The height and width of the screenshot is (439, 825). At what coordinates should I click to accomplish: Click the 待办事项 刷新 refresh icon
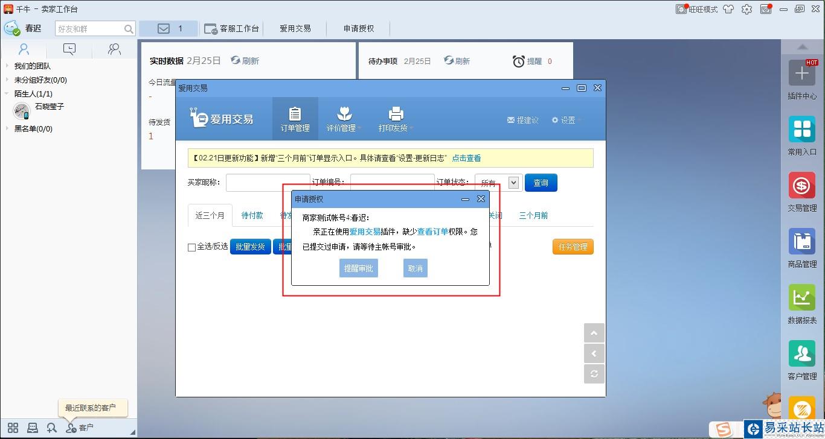click(x=449, y=60)
